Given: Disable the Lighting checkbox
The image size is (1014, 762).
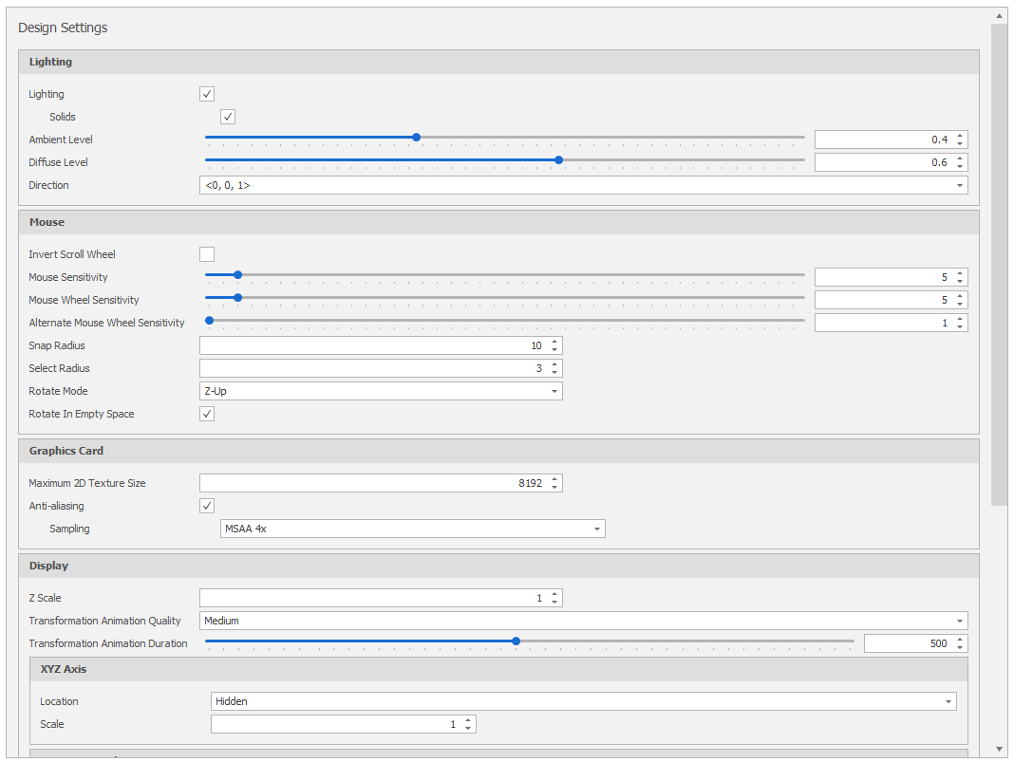Looking at the screenshot, I should [207, 94].
